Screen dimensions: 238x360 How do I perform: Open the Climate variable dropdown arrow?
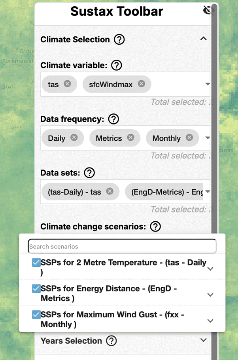pyautogui.click(x=207, y=84)
